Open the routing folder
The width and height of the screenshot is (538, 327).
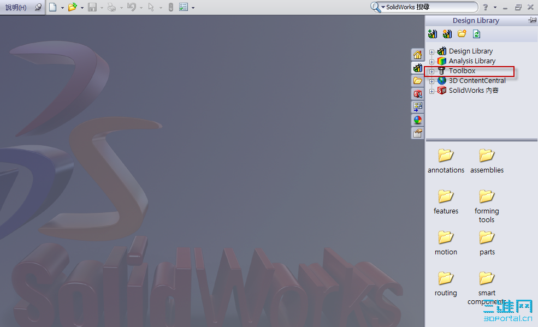(446, 284)
